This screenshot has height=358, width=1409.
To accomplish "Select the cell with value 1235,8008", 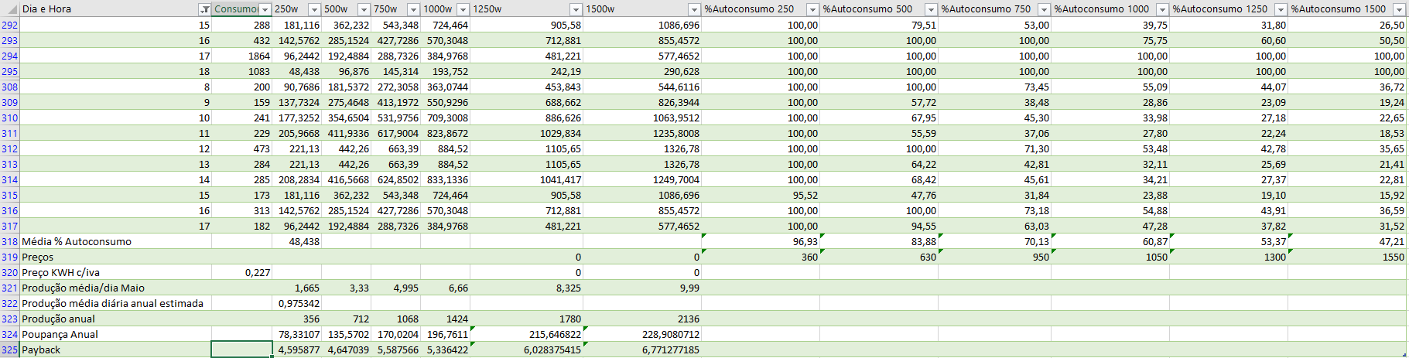I will [642, 133].
